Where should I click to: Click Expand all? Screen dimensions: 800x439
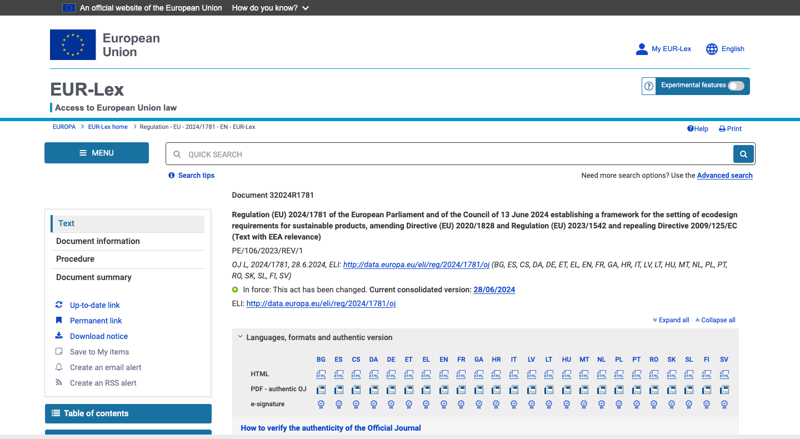(671, 320)
